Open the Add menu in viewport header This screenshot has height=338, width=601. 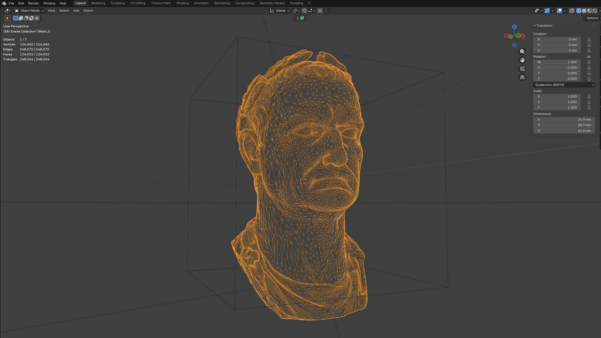coord(76,11)
